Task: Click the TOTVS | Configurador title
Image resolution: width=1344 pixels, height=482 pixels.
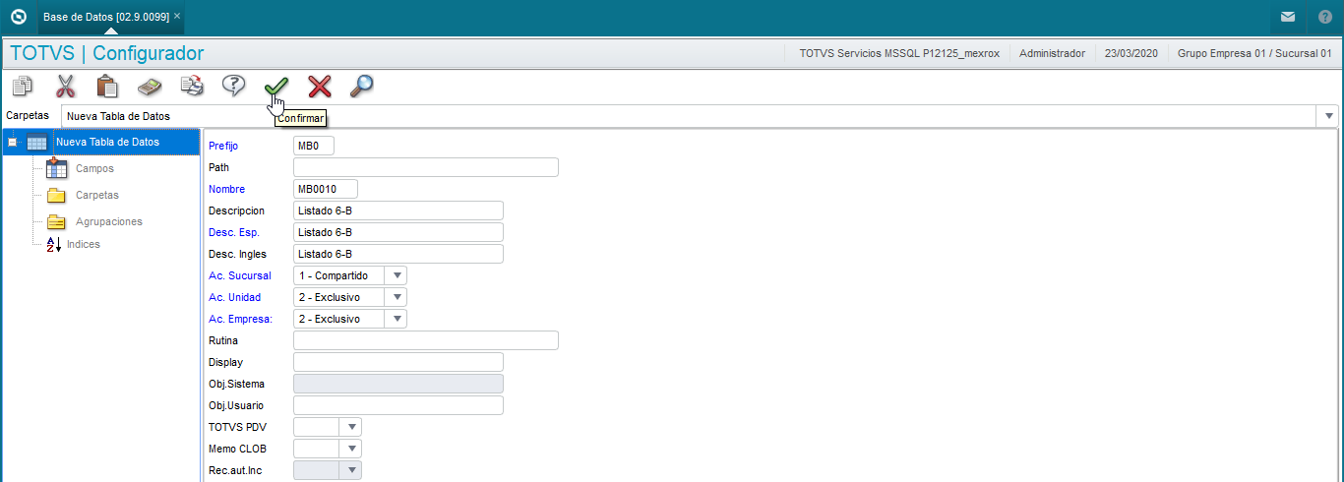Action: point(107,53)
